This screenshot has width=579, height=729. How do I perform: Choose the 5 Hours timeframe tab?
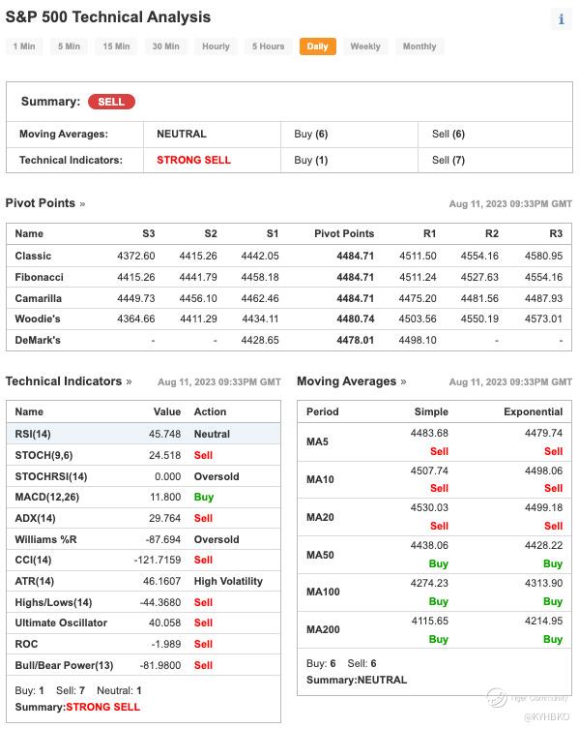[269, 46]
